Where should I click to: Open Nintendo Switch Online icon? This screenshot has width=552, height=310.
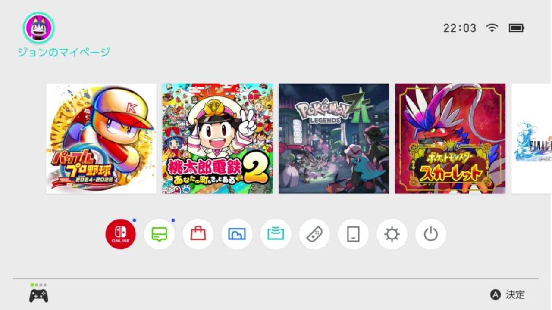(x=121, y=234)
